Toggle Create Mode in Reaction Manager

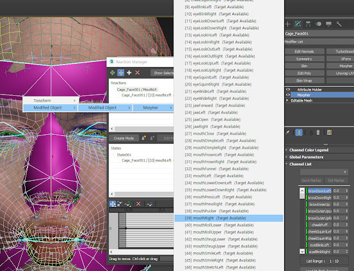pyautogui.click(x=124, y=138)
